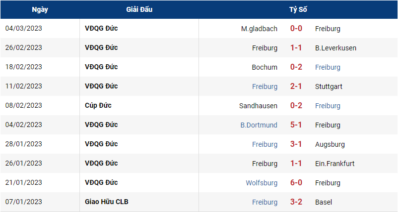This screenshot has width=398, height=212.
Task: Click Wolfsburg team name
Action: pyautogui.click(x=262, y=183)
